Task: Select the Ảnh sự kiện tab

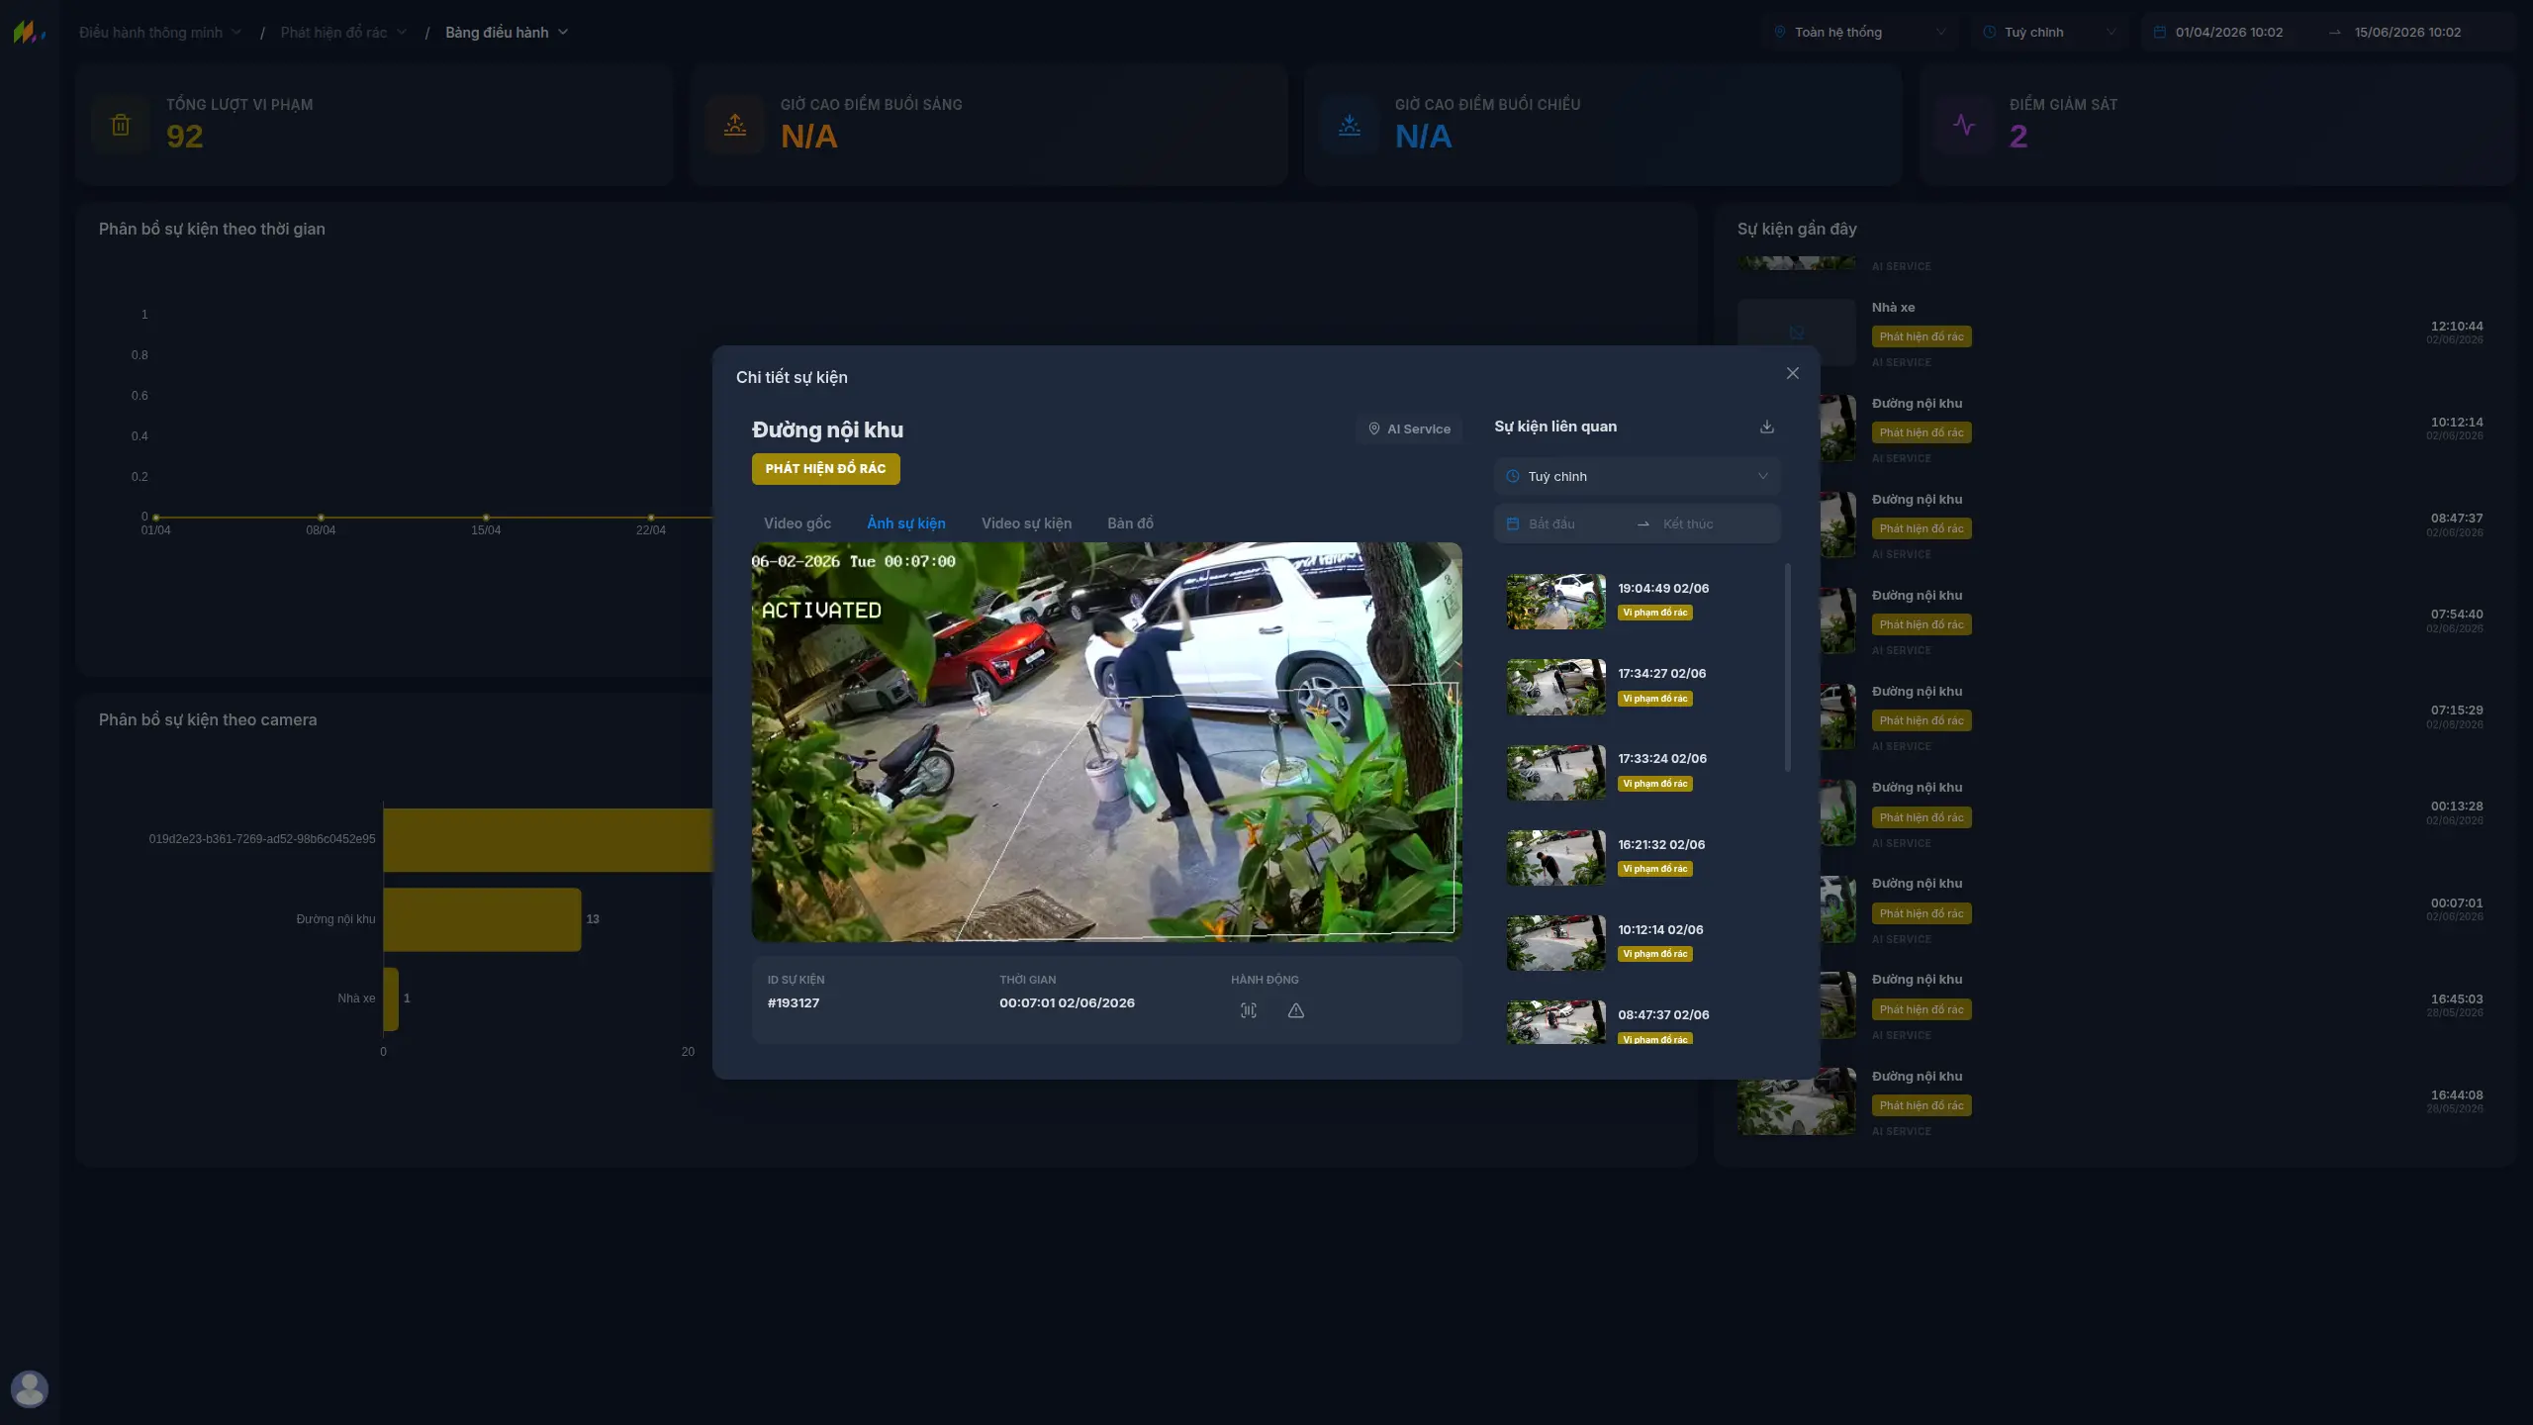Action: click(906, 523)
